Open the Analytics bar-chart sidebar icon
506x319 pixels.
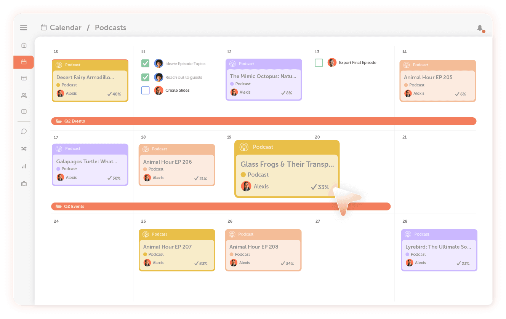pos(24,166)
